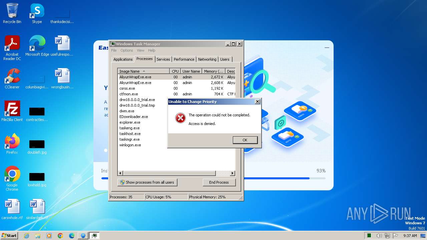Open the columbiagivi desktop file
The height and width of the screenshot is (240, 427).
[37, 81]
